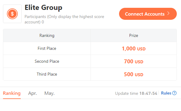Click the 700 USD prize amount
This screenshot has height=111, width=181.
pos(134,61)
